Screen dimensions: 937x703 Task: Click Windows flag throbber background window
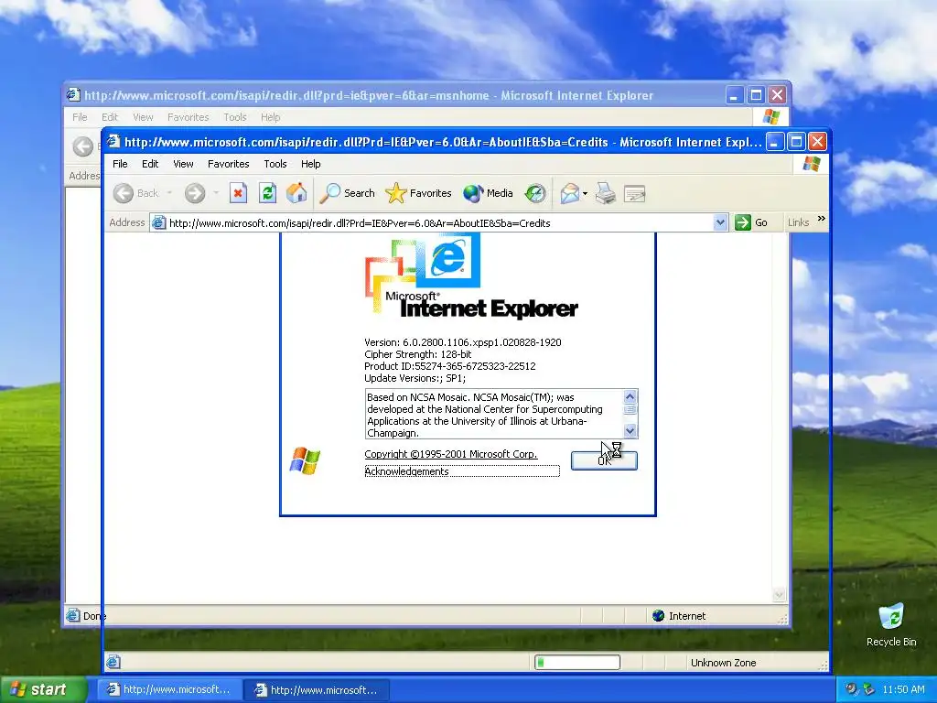770,117
